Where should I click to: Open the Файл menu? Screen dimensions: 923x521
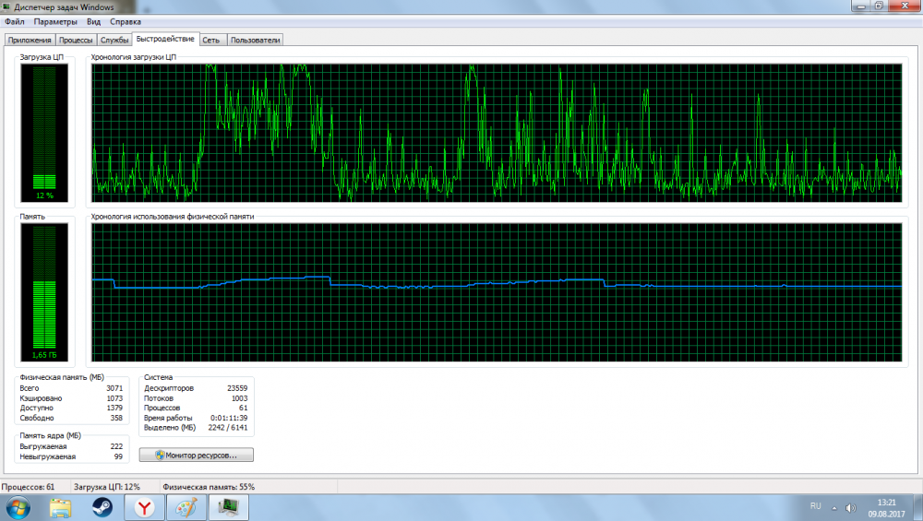click(14, 21)
